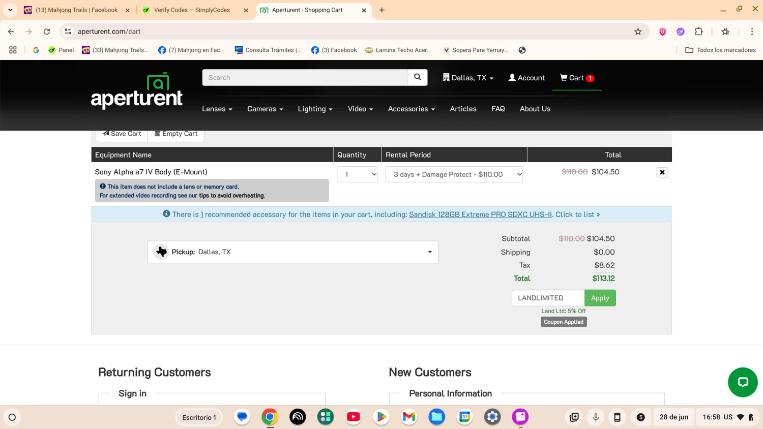Expand the Accessories menu
This screenshot has height=429, width=763.
412,109
